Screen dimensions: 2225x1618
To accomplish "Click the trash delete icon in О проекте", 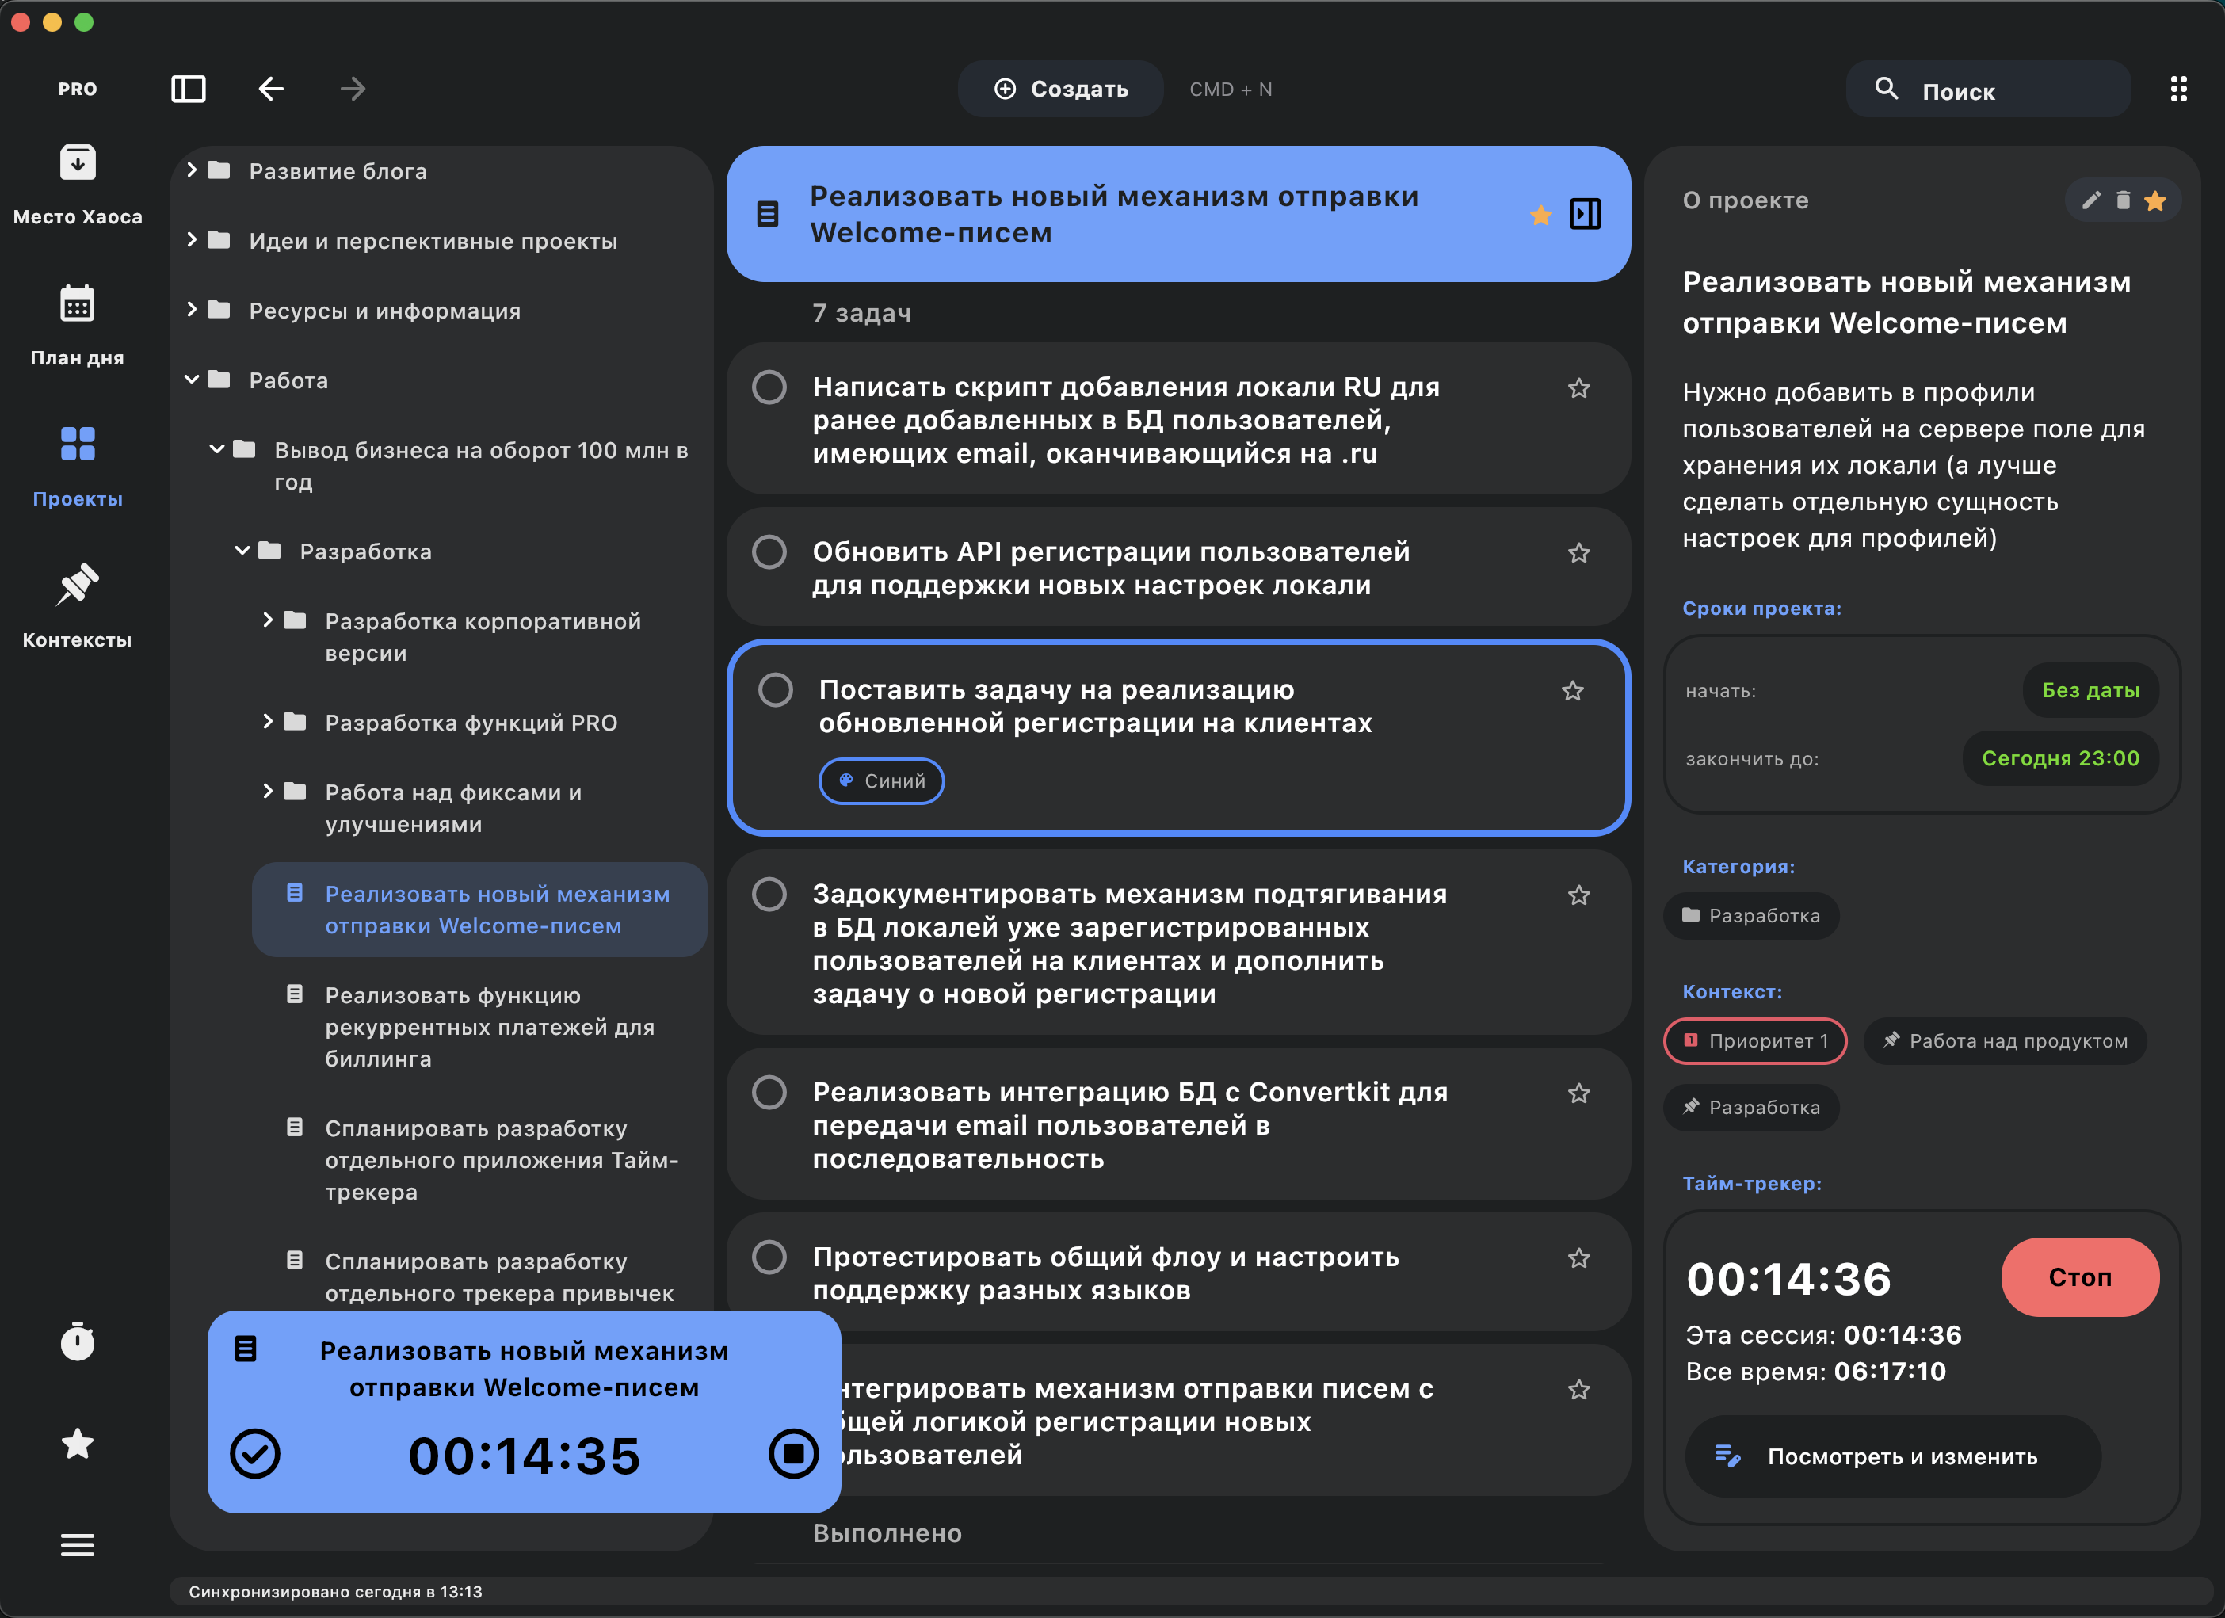I will [x=2123, y=200].
